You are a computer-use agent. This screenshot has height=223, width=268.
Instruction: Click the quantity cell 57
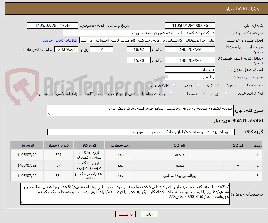coord(58,165)
